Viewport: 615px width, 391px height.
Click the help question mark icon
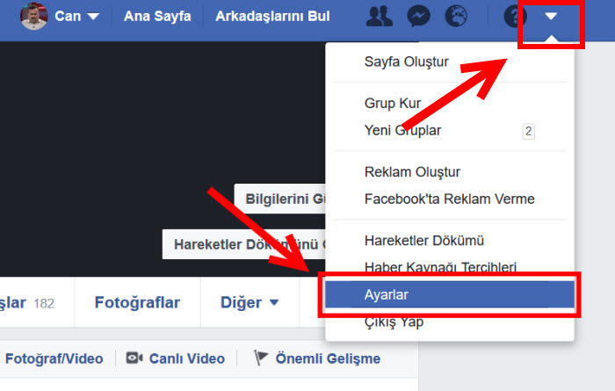click(514, 17)
